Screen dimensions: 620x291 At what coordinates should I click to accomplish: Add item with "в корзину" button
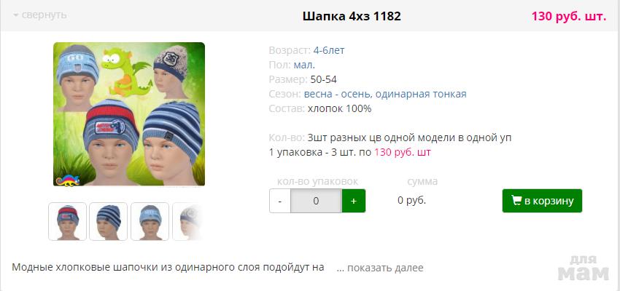pos(542,201)
